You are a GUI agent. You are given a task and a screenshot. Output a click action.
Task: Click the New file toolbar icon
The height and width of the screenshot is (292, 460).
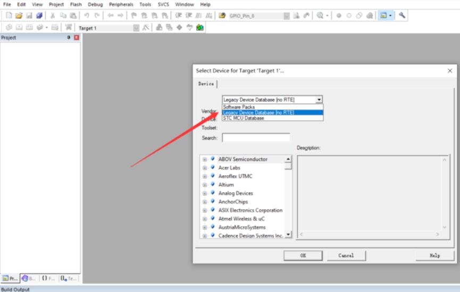pos(9,16)
